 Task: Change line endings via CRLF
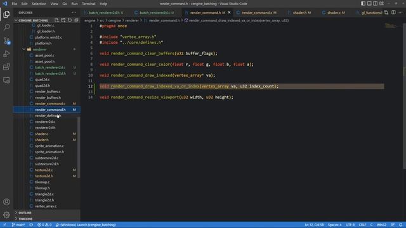pyautogui.click(x=362, y=225)
